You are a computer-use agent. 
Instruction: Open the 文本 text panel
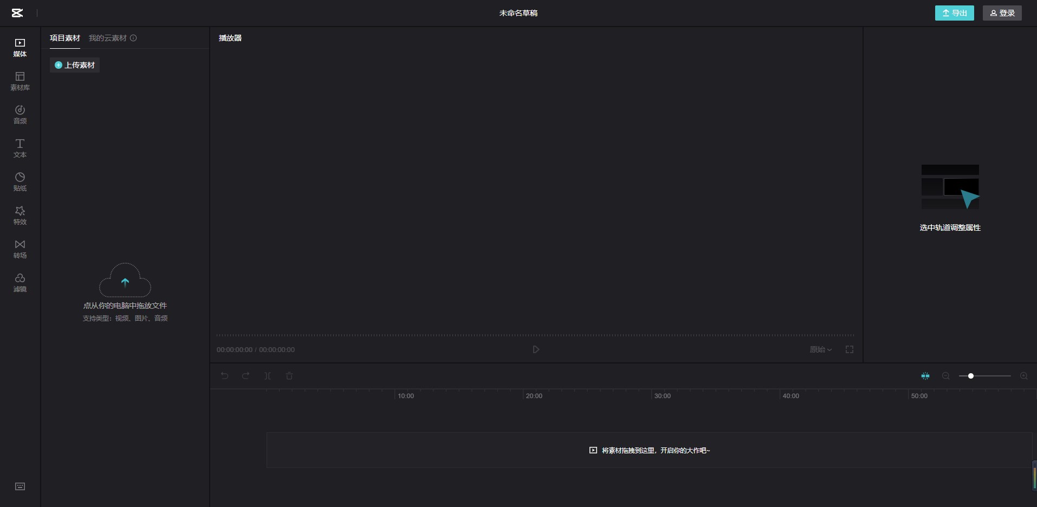(x=20, y=148)
